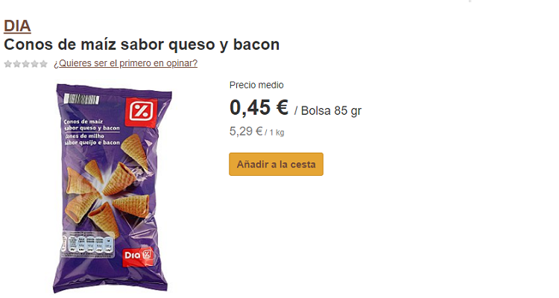559x298 pixels.
Task: Click the nutrition table on the bag
Action: coord(88,244)
